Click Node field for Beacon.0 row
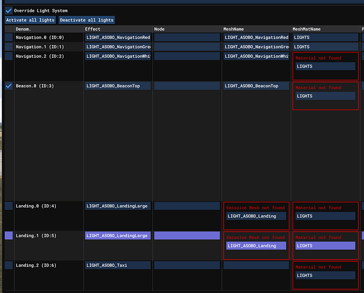Screen dimensions: 364x293 (x=187, y=86)
